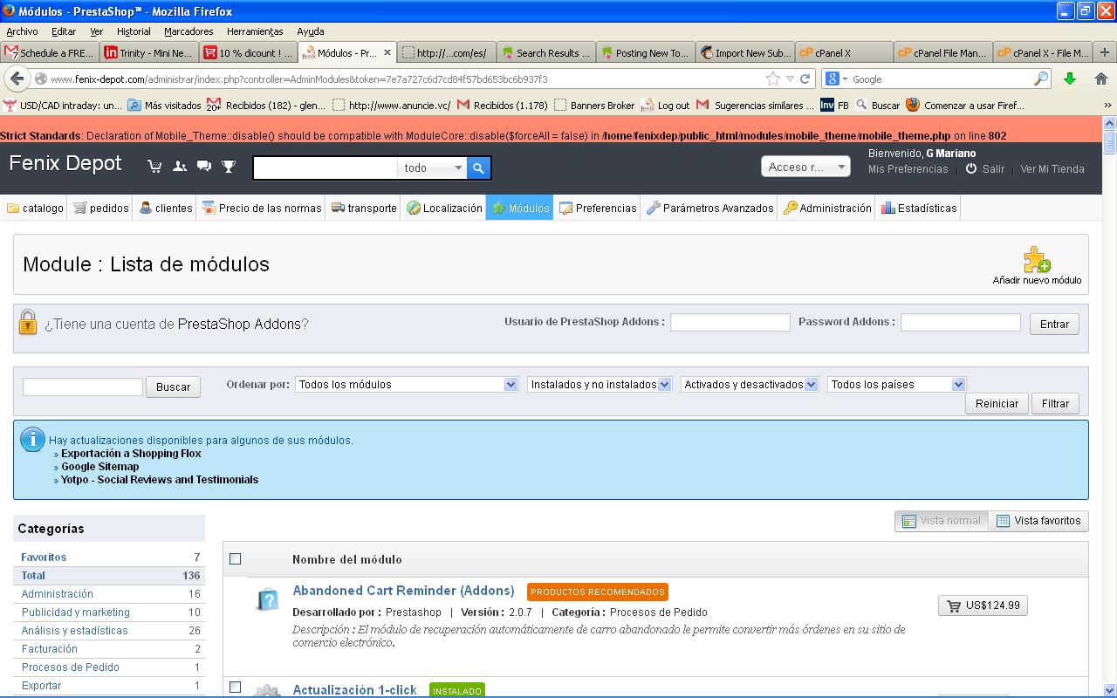This screenshot has width=1117, height=698.
Task: Open the USD/CAD intraday bookmark
Action: coord(62,106)
